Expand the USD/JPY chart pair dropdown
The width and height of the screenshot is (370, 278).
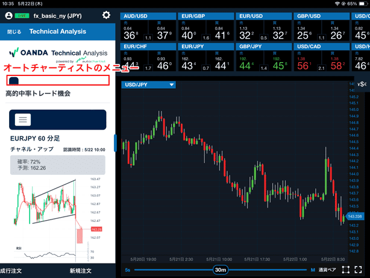(148, 85)
